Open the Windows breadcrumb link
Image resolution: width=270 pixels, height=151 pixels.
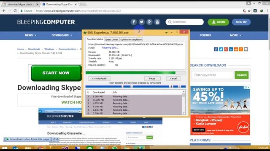pos(49,49)
